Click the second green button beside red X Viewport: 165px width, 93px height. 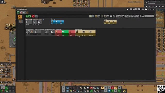point(30,16)
